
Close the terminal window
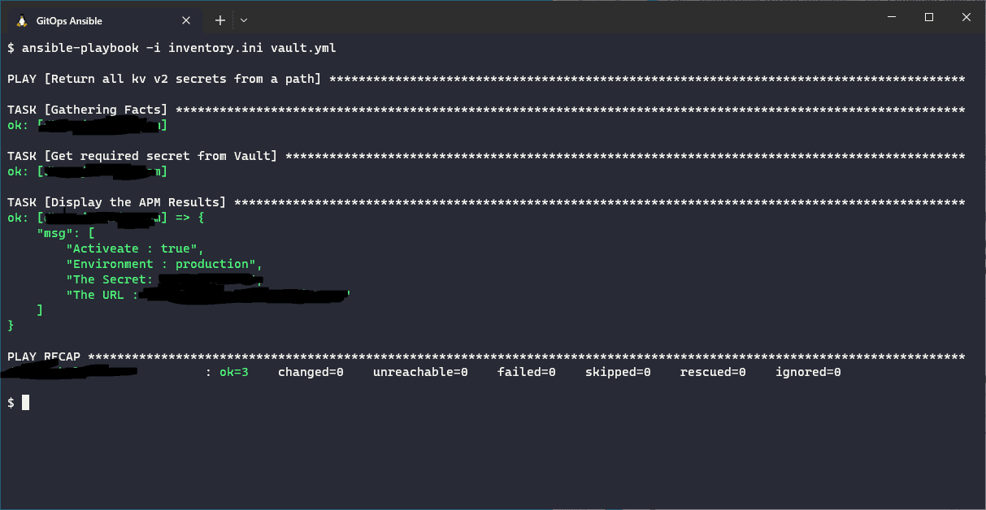[x=966, y=17]
